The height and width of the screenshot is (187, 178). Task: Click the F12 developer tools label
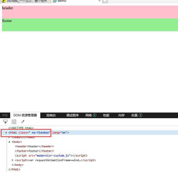[x=5, y=115]
